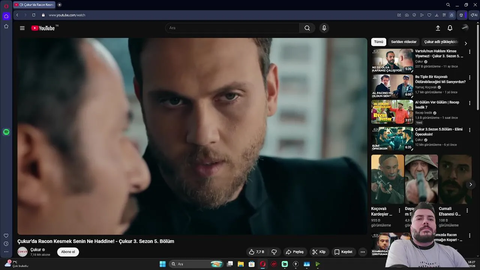Open Çukur channel name below video
The height and width of the screenshot is (270, 480).
[36, 250]
